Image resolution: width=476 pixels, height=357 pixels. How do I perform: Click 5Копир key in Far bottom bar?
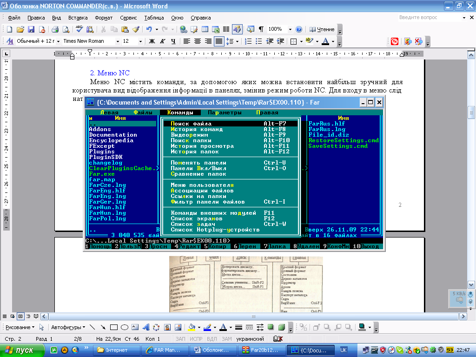click(x=215, y=246)
